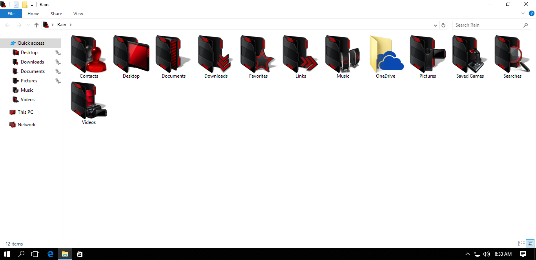Go to Desktop in Quick access sidebar

(x=29, y=53)
